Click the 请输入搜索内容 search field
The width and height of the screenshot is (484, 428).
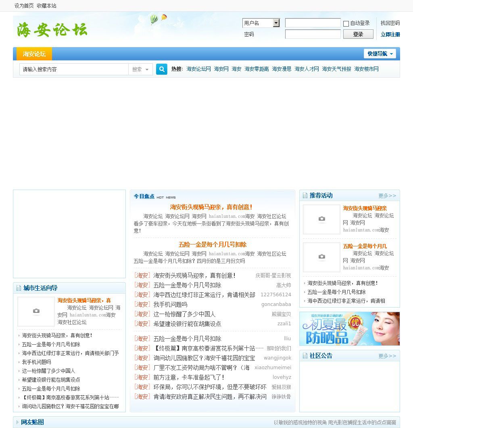click(74, 69)
